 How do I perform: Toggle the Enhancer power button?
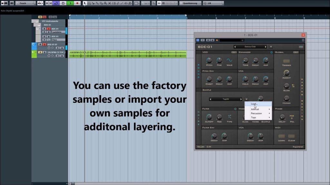pos(271,52)
